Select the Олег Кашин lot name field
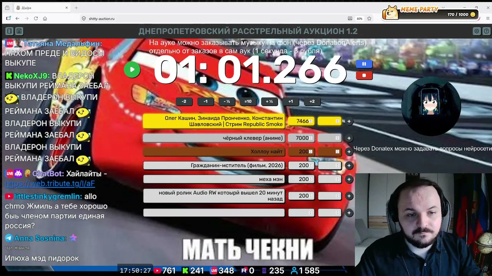 point(214,121)
